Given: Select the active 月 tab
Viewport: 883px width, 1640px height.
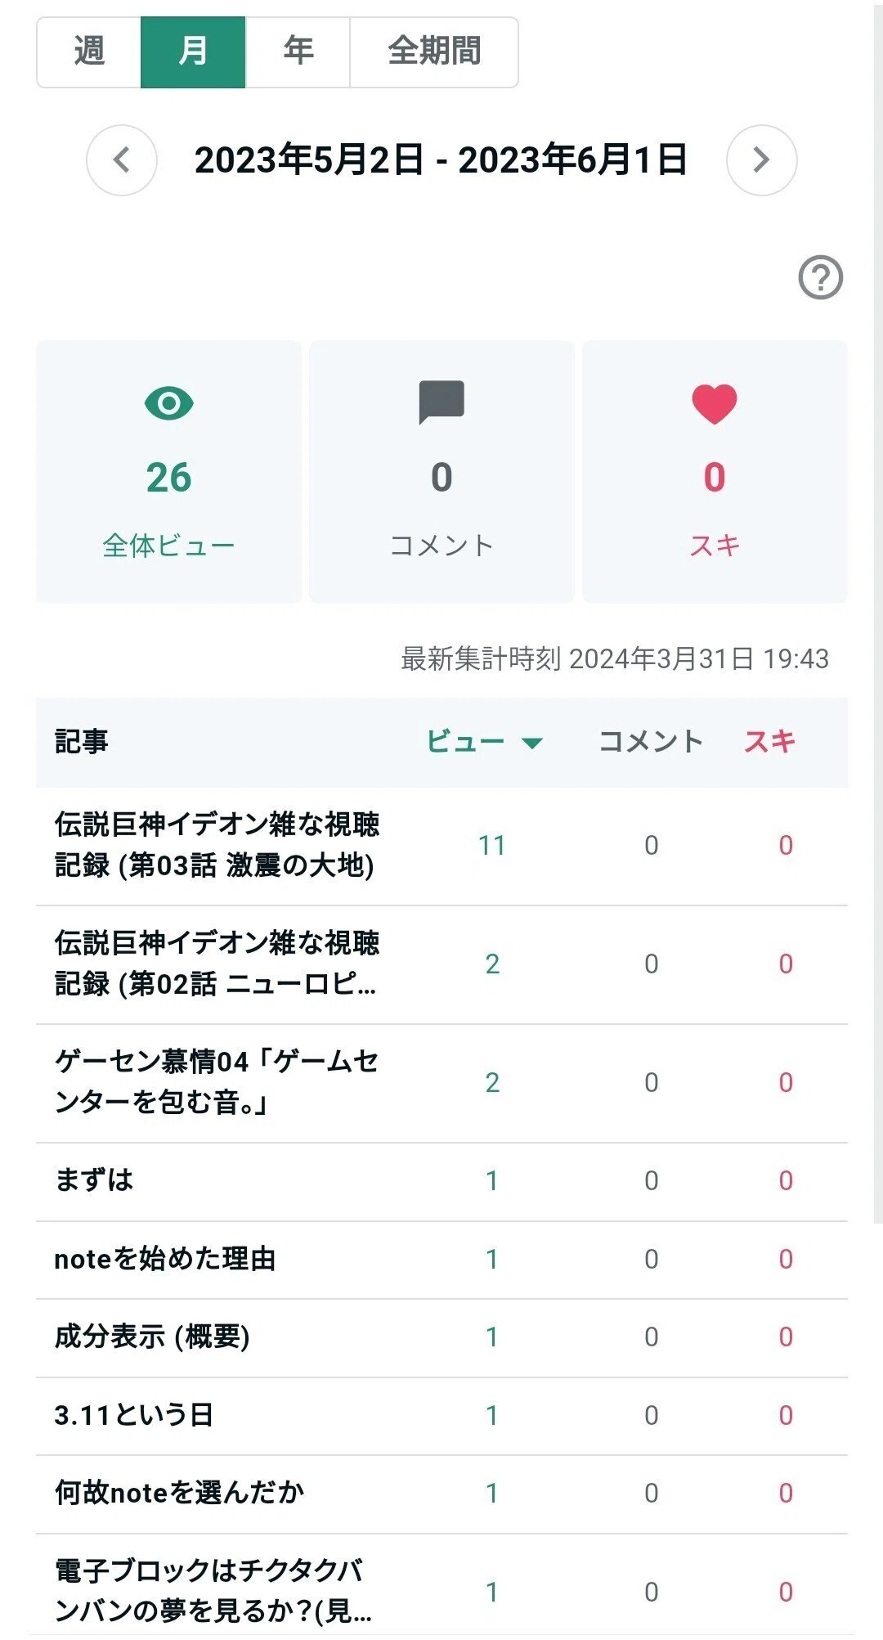Looking at the screenshot, I should tap(193, 52).
